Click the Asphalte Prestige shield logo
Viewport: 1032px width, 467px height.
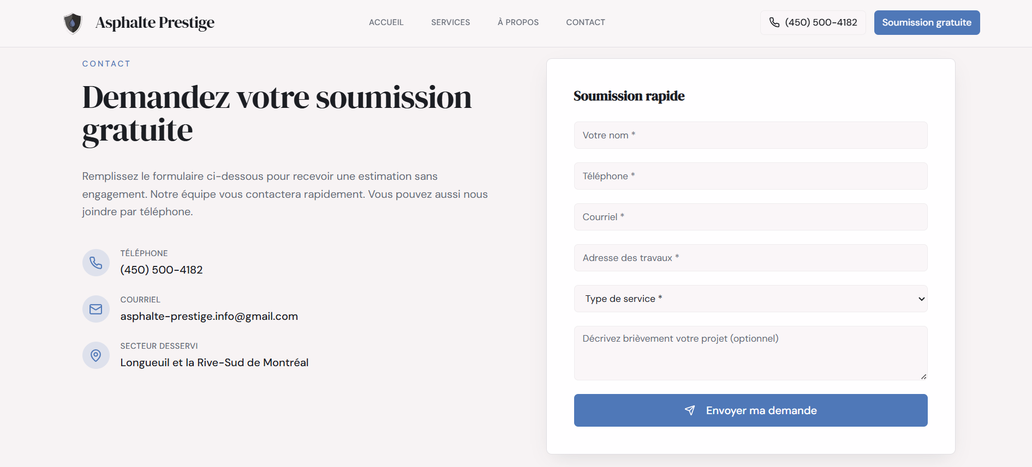[x=73, y=23]
